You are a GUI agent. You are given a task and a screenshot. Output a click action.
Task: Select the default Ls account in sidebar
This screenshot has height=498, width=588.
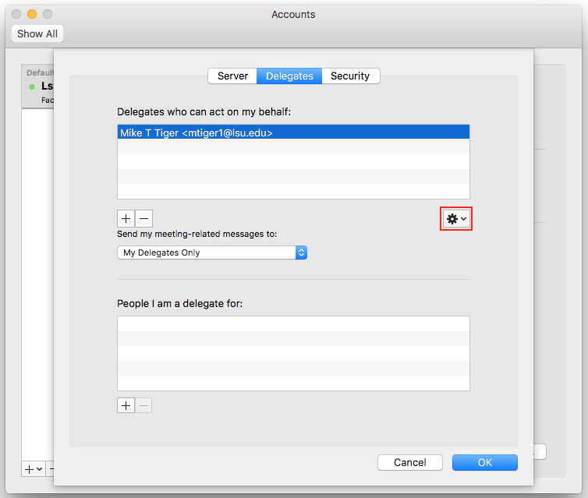38,87
